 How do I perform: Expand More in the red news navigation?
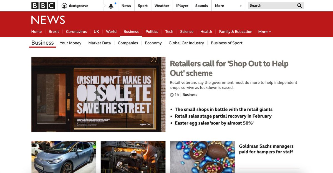(264, 32)
